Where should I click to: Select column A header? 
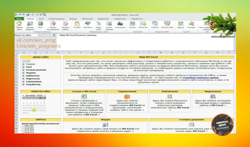(24, 53)
